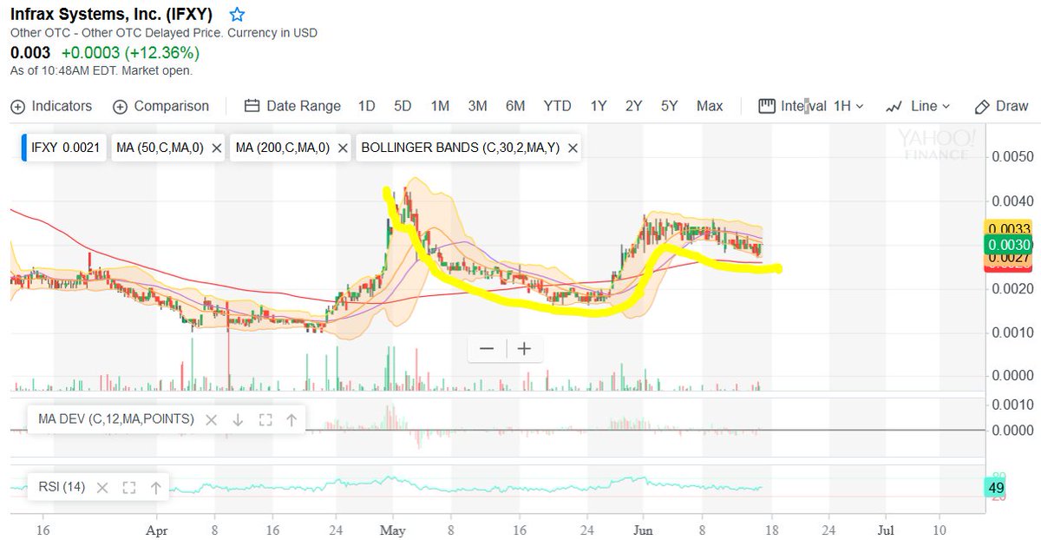Remove the Bollinger Bands indicator
This screenshot has width=1041, height=540.
pyautogui.click(x=572, y=148)
